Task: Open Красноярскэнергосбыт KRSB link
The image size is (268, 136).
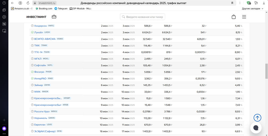Action: (48, 105)
